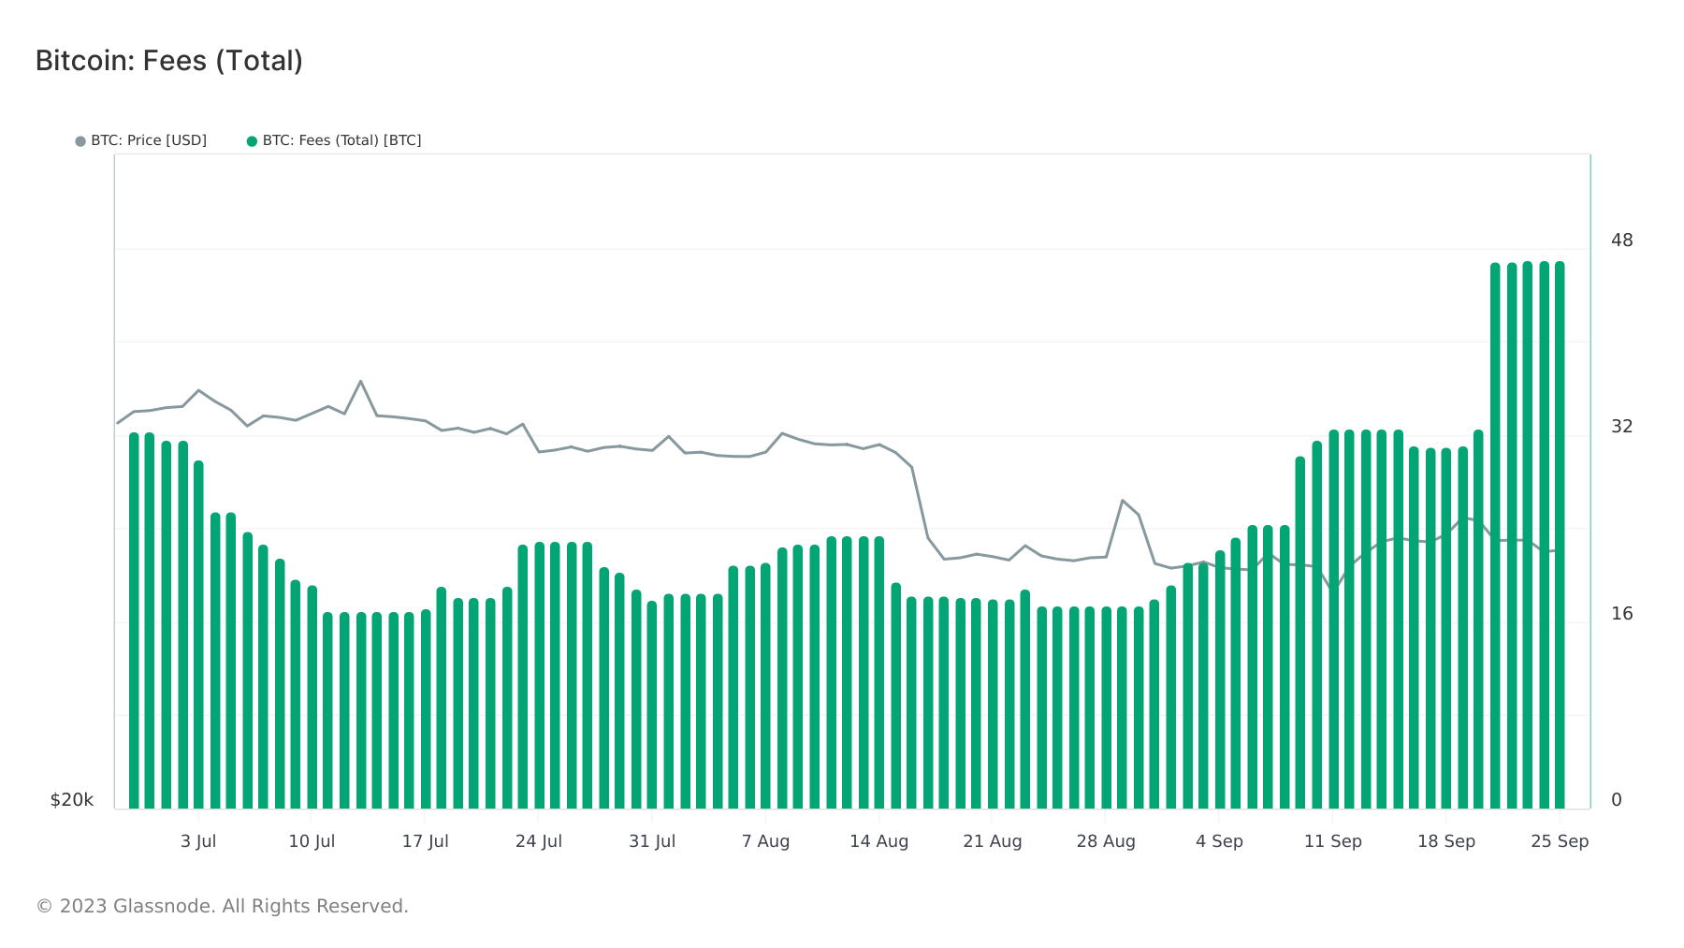Screen dimensions: 1684x948
Task: Click the 14 Aug date label
Action: [879, 841]
